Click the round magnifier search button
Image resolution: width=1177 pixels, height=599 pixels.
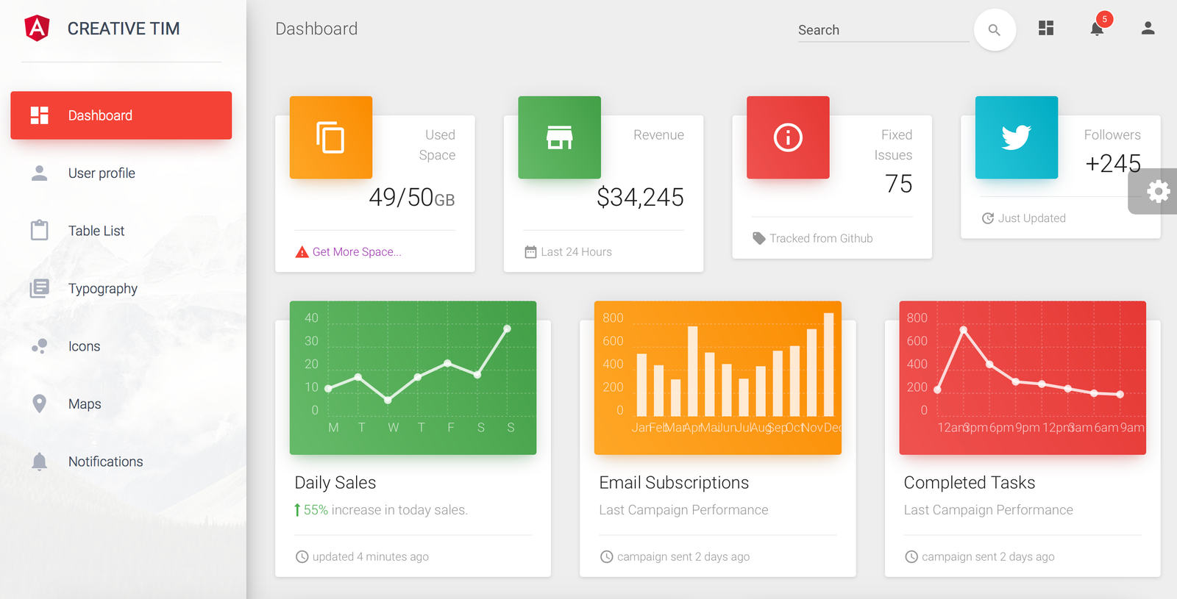pyautogui.click(x=995, y=30)
